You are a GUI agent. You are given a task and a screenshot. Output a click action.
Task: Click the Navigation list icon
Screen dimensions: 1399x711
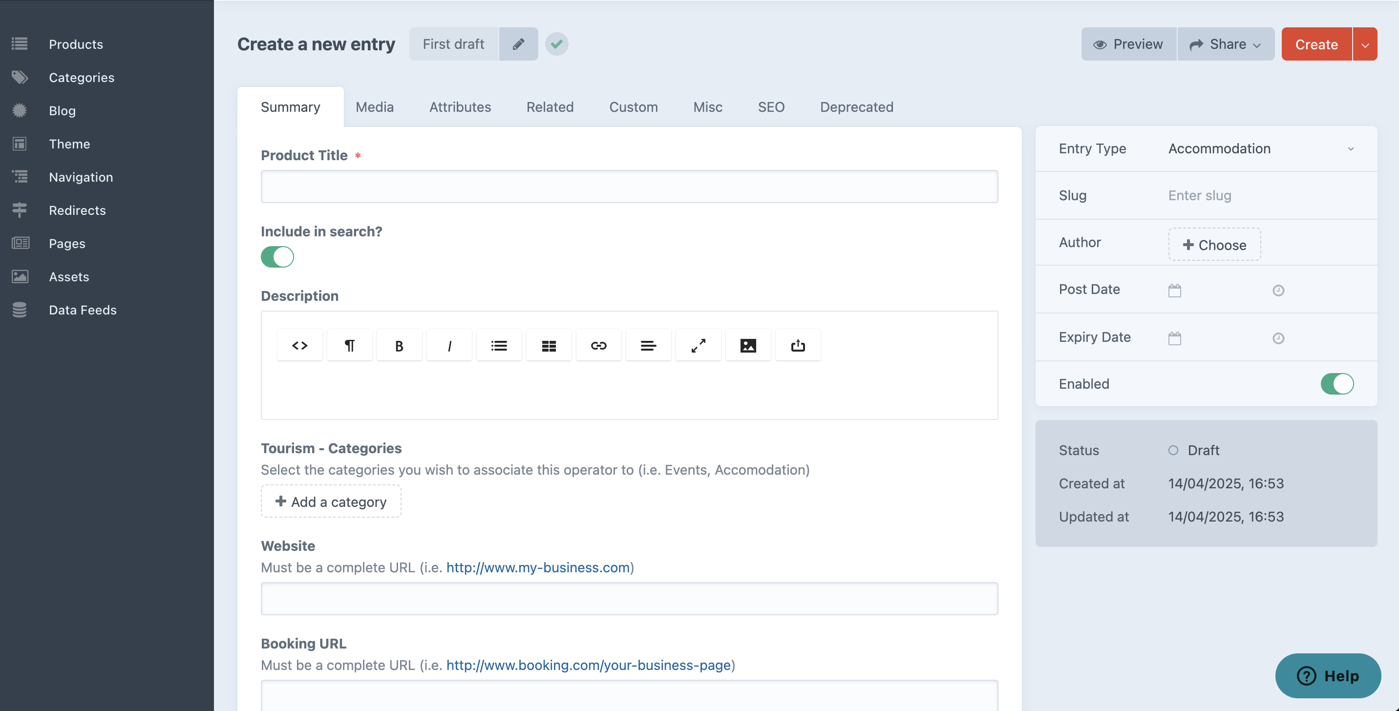pos(20,176)
